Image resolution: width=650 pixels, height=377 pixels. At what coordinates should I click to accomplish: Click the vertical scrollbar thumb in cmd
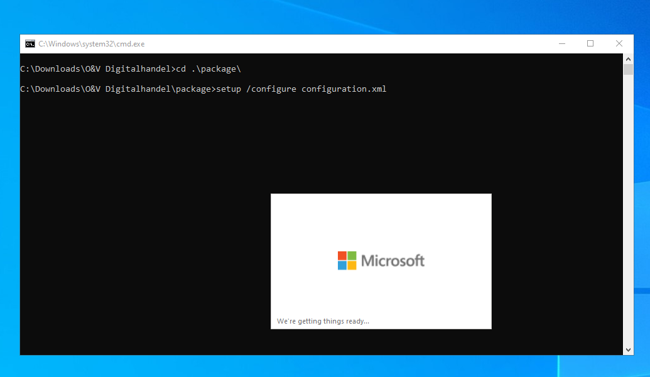628,69
